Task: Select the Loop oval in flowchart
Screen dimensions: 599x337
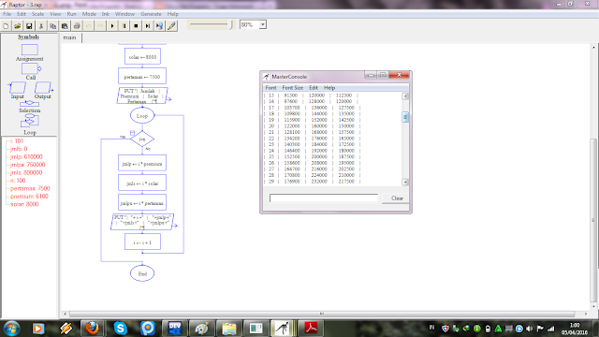Action: (x=142, y=115)
